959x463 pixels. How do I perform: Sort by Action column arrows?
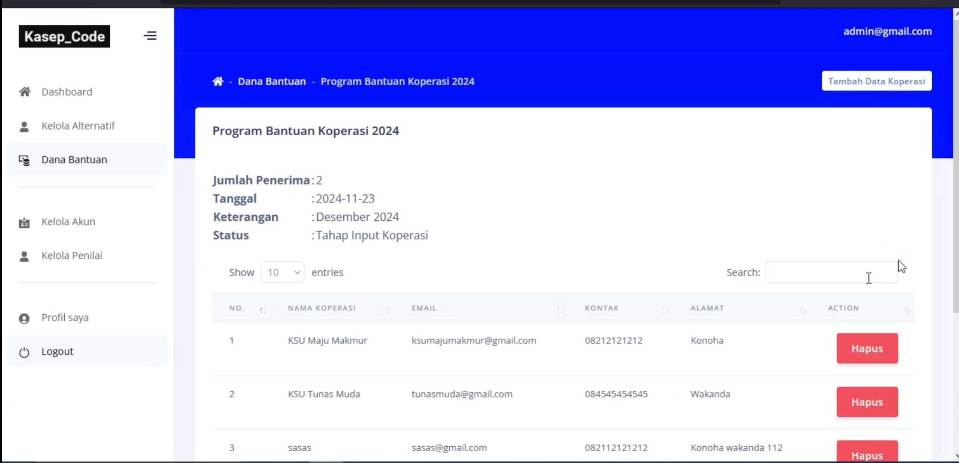tap(907, 310)
